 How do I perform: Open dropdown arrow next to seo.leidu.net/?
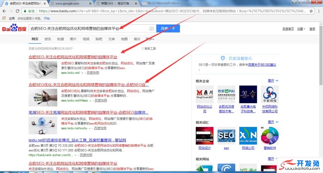82,73
